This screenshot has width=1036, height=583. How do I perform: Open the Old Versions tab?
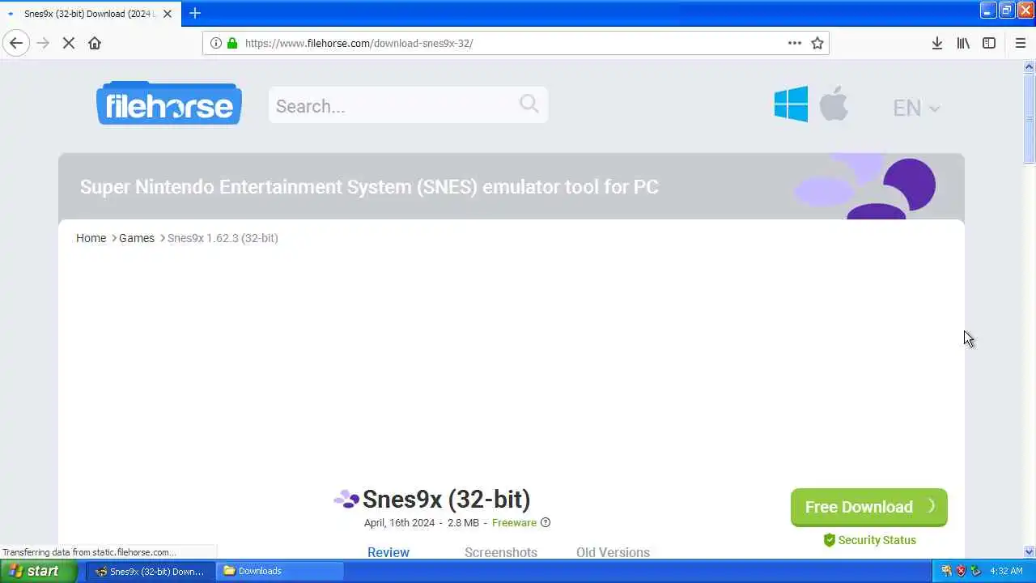pos(613,552)
